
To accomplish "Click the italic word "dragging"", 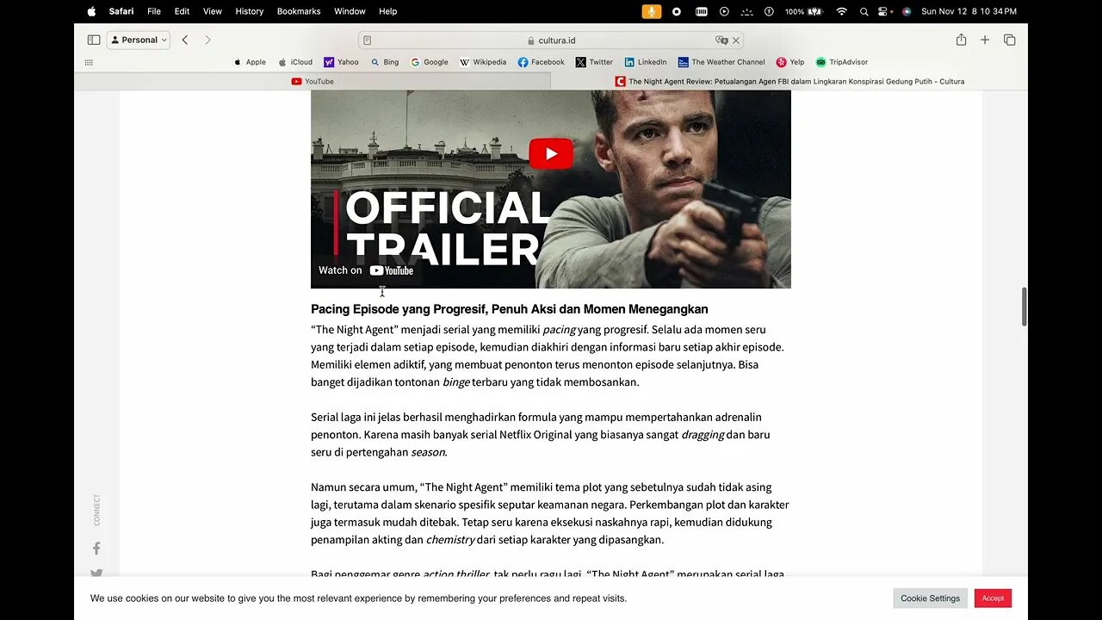I will (x=703, y=435).
